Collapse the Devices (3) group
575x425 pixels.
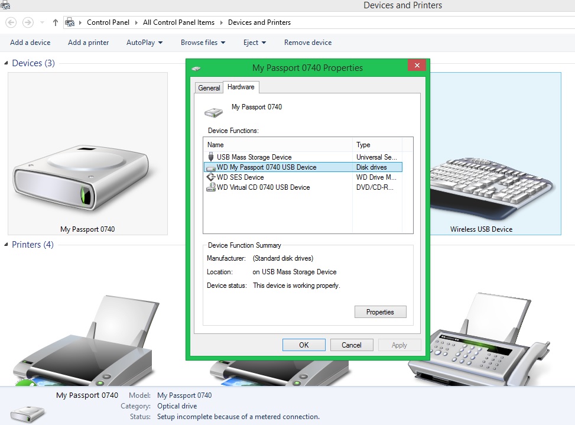pos(7,63)
